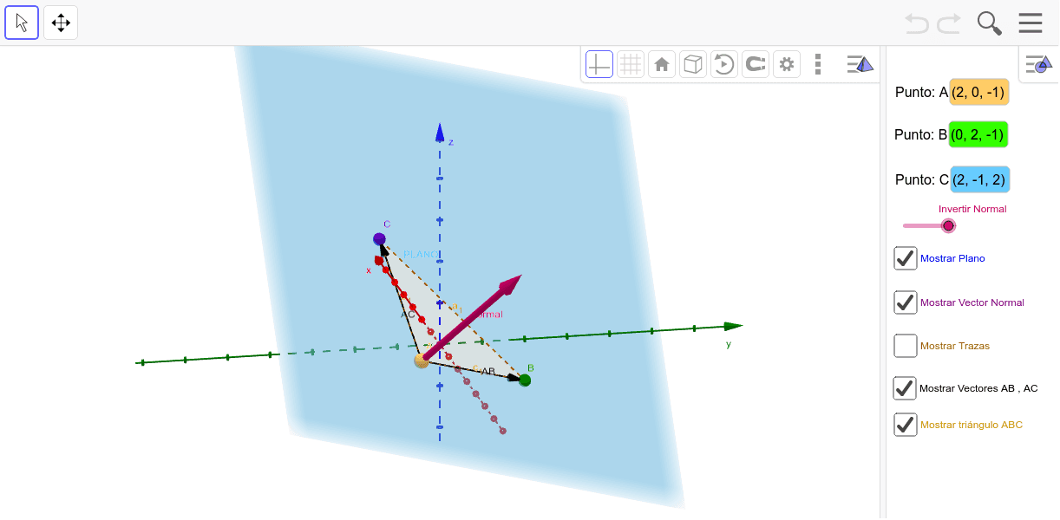Click the Undo arrow

pyautogui.click(x=916, y=23)
